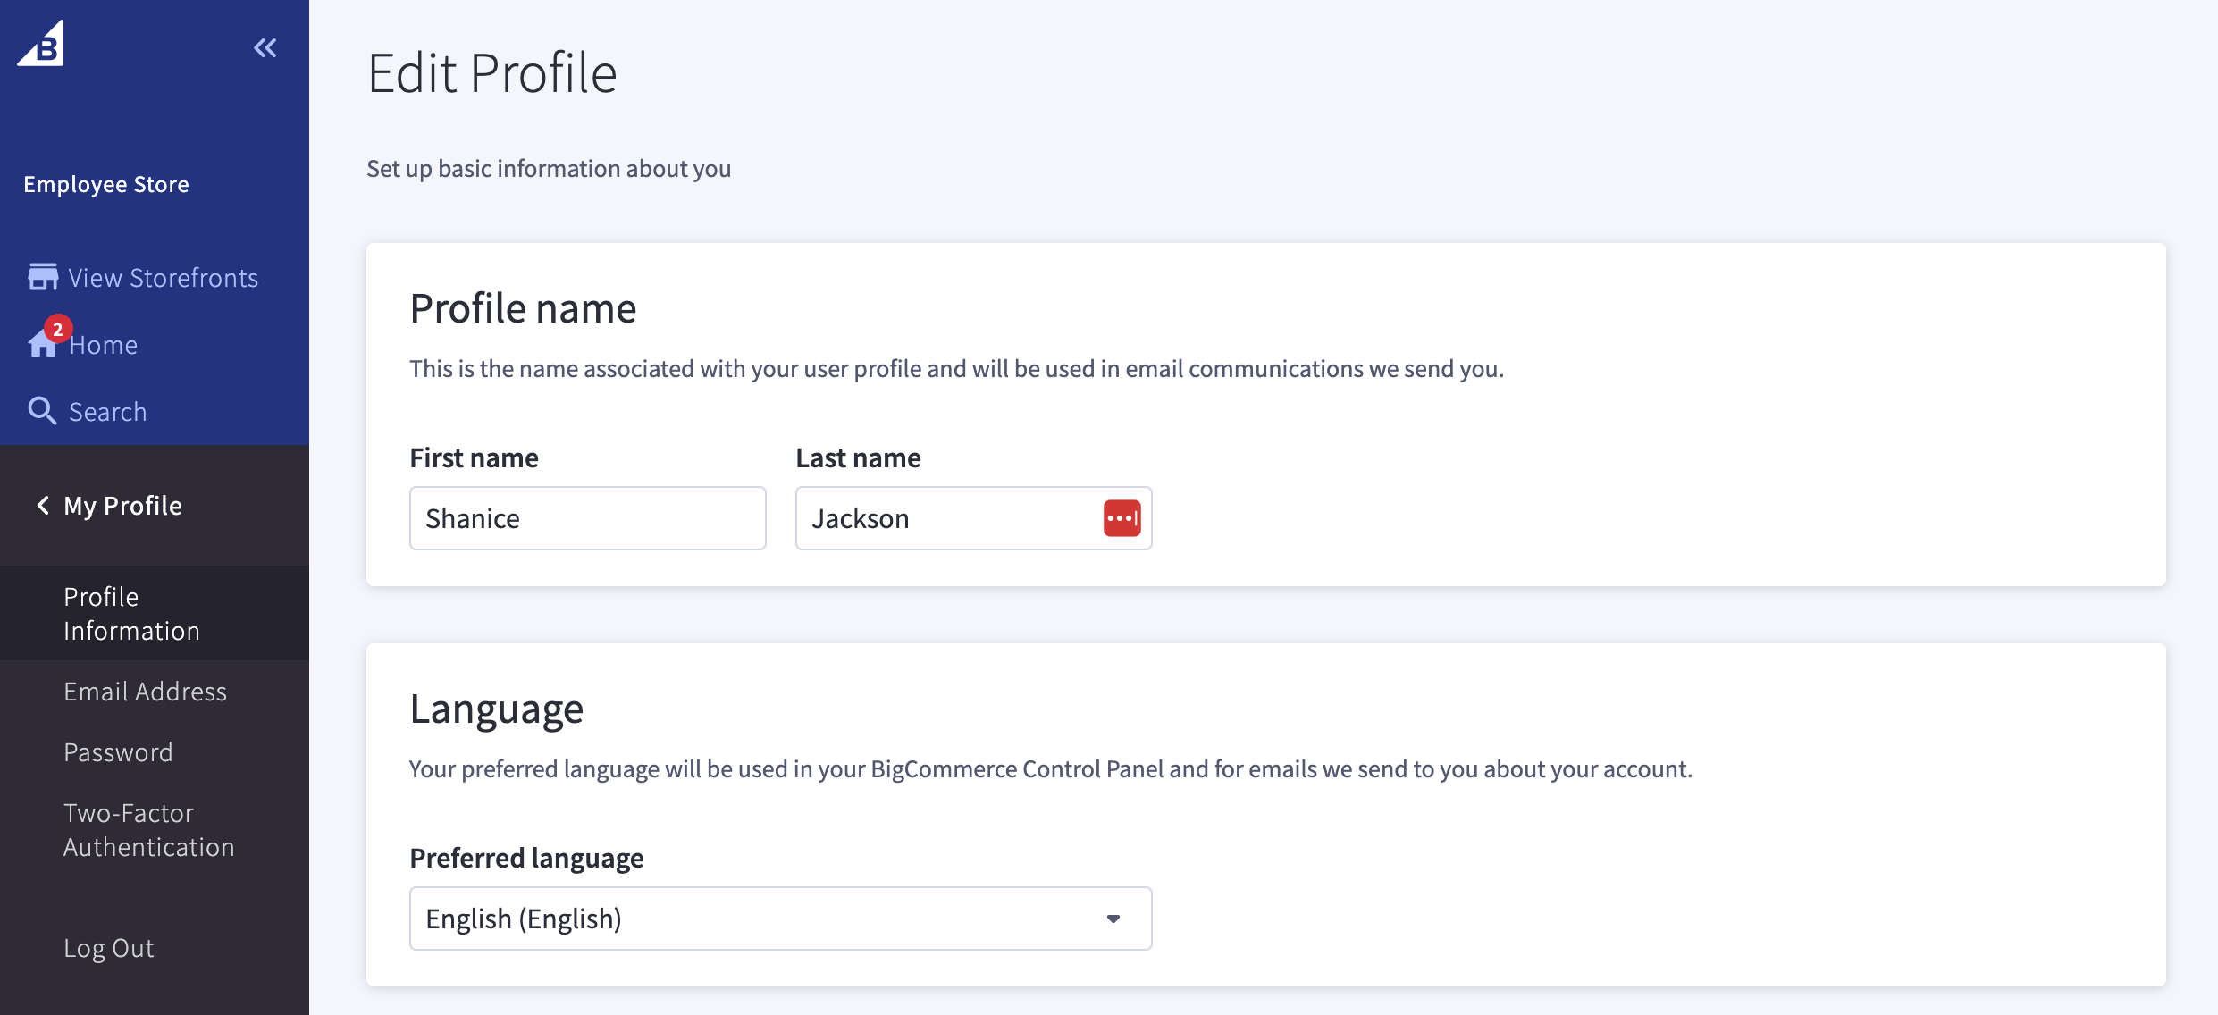Go back to My Profile
This screenshot has width=2218, height=1015.
122,505
